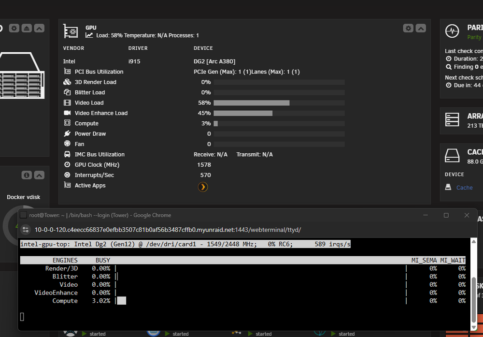
Task: Minimize the web terminal Chrome window
Action: coord(426,215)
